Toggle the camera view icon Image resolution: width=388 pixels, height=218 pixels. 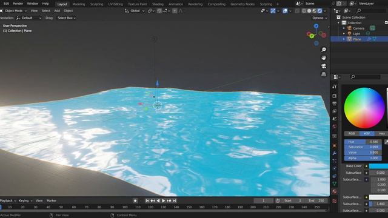coord(323,66)
